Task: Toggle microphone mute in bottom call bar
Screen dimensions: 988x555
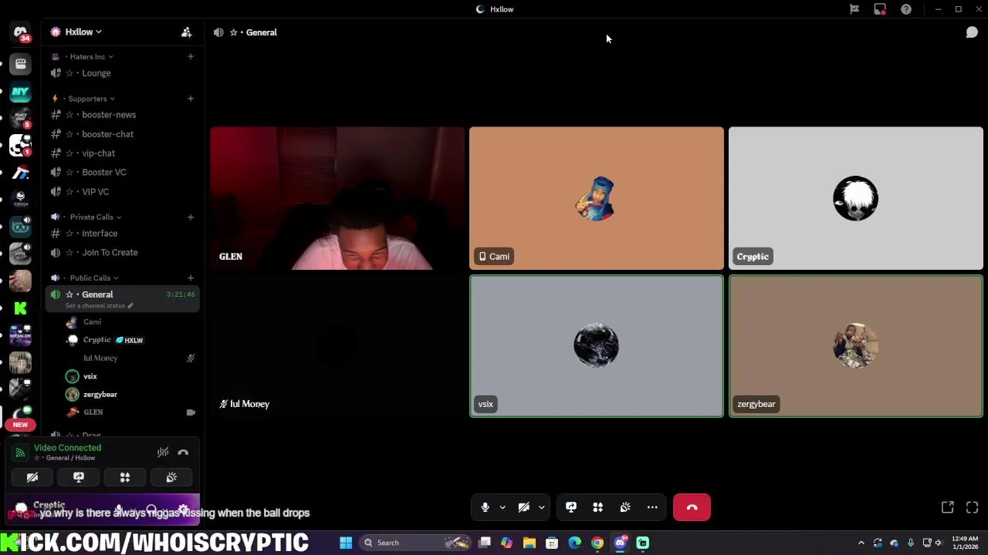Action: pos(485,507)
